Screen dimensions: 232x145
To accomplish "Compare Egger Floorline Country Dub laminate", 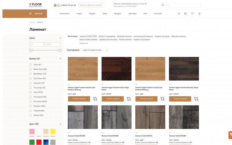I will click(x=163, y=99).
